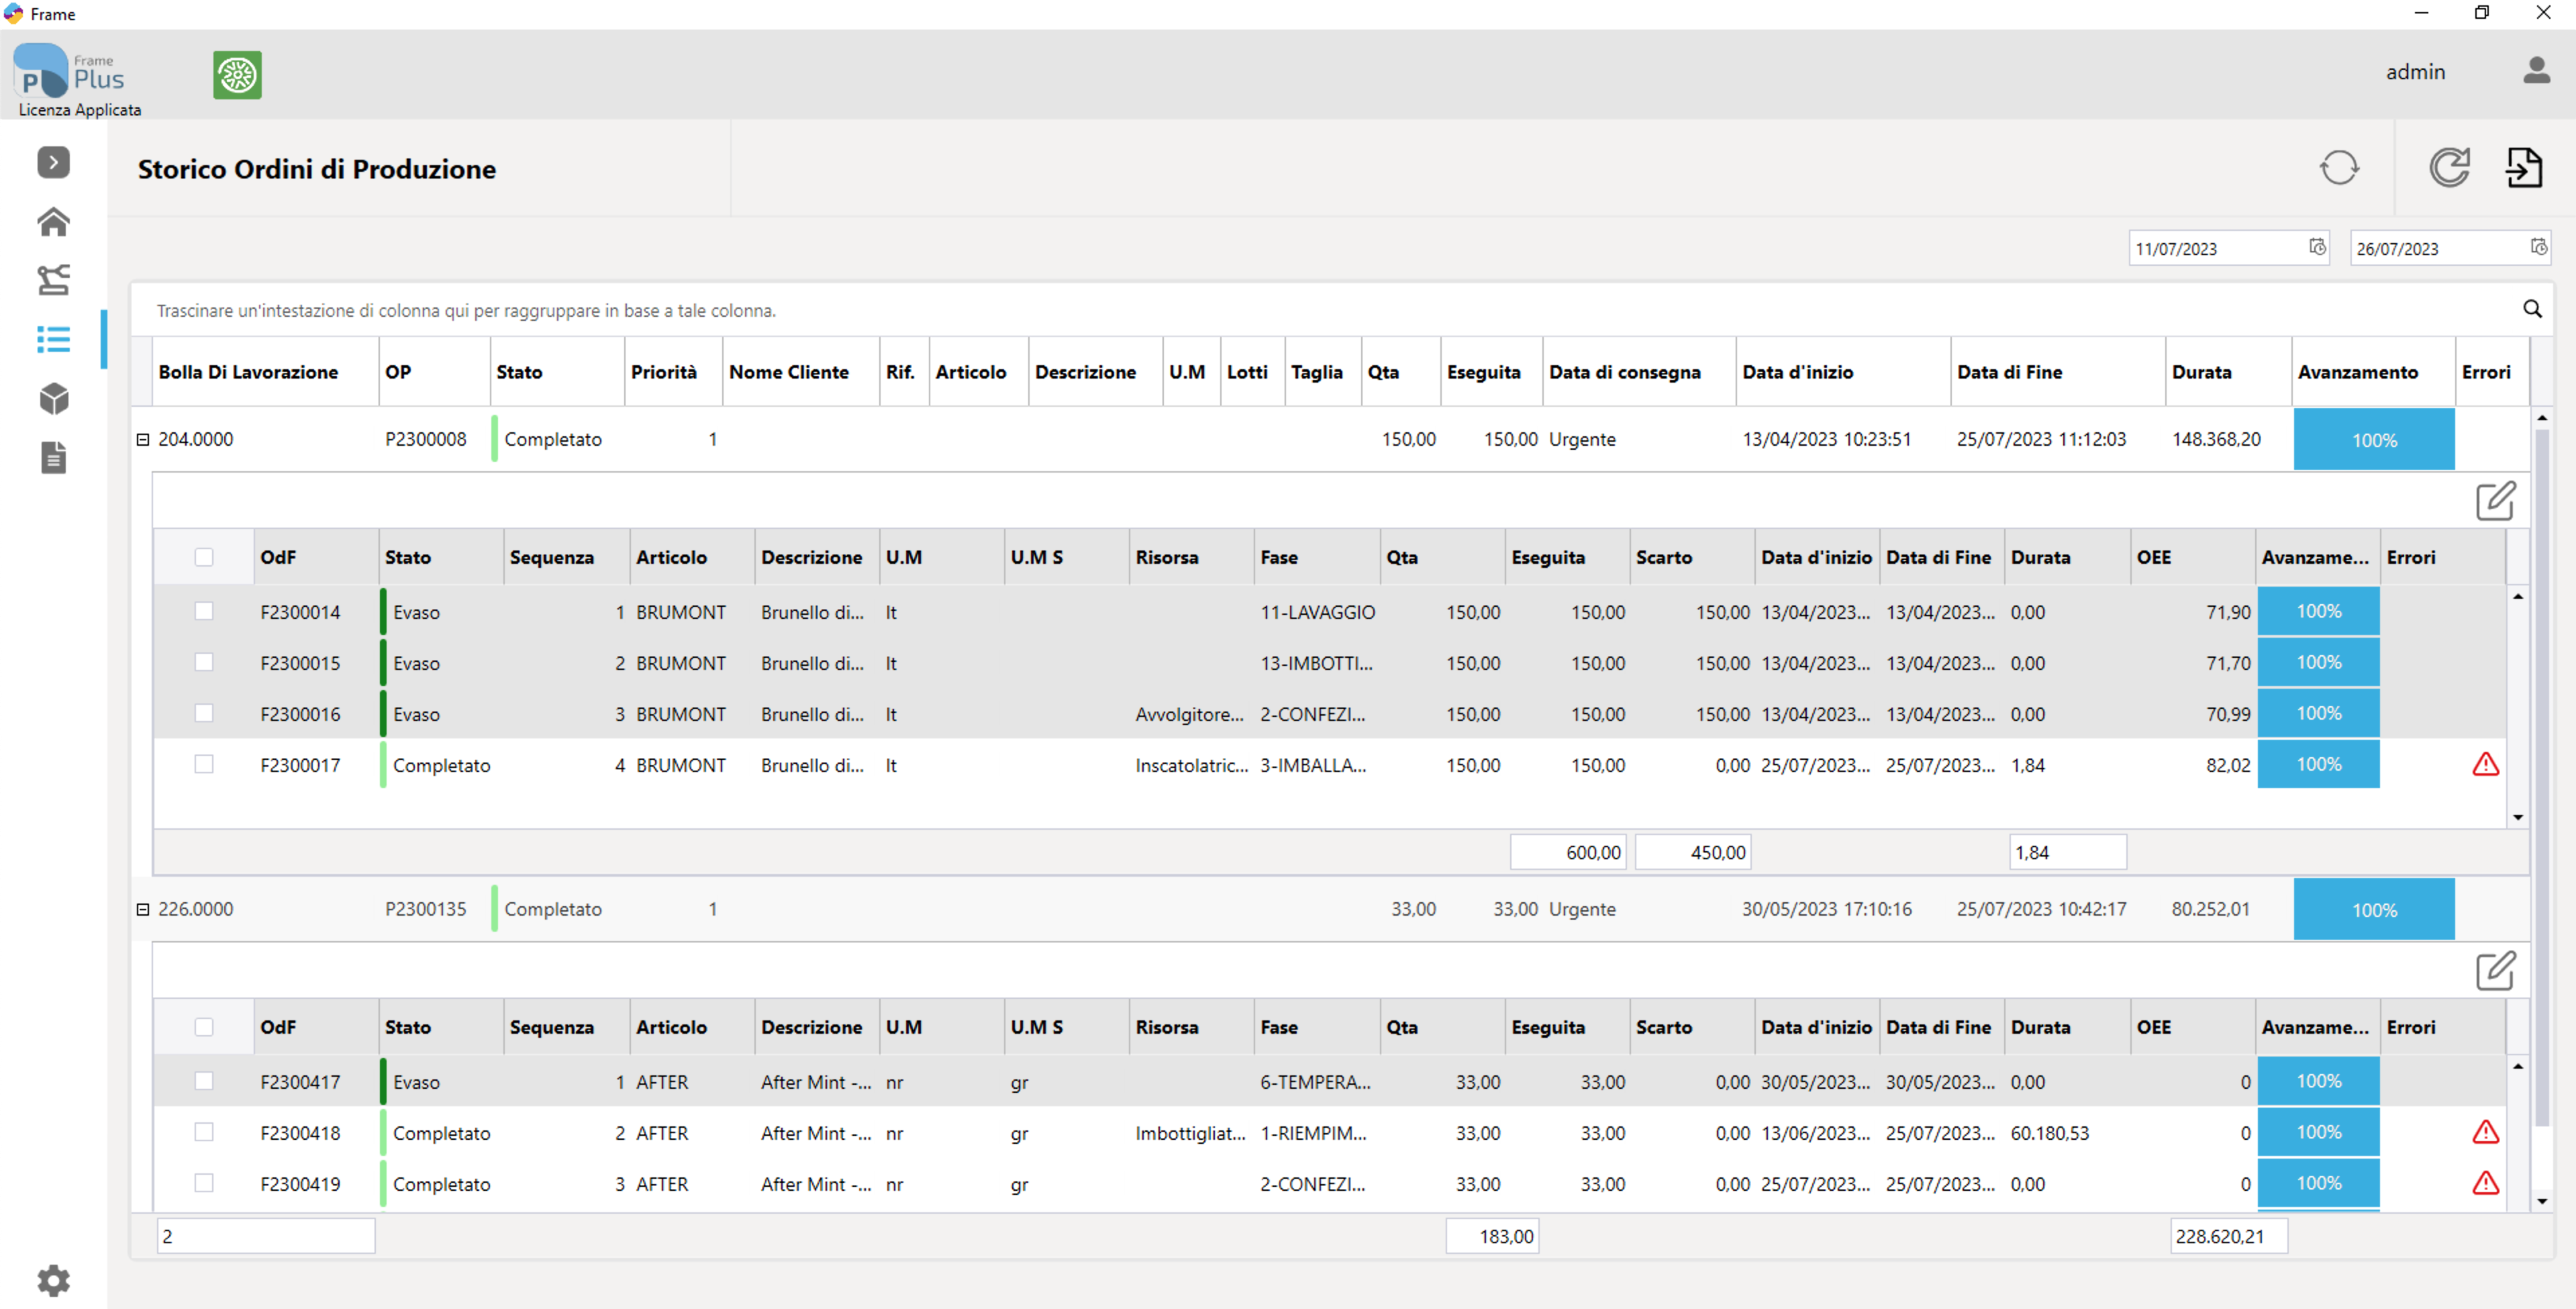Click 100% progress bar of order 226.0000

pyautogui.click(x=2374, y=910)
